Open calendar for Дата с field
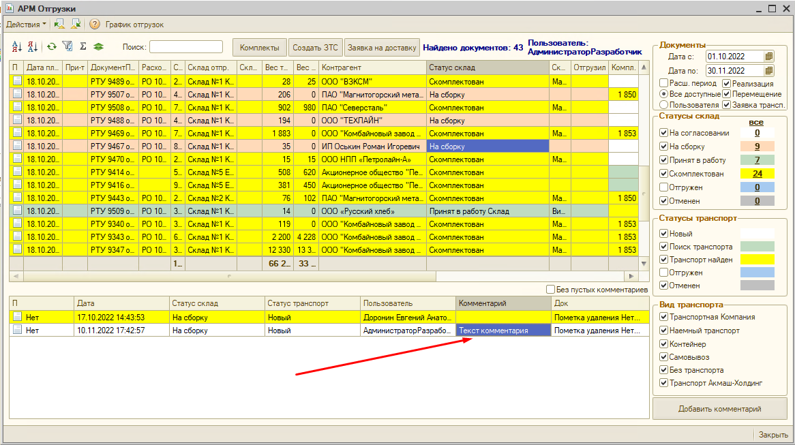Image resolution: width=795 pixels, height=445 pixels. pos(768,57)
